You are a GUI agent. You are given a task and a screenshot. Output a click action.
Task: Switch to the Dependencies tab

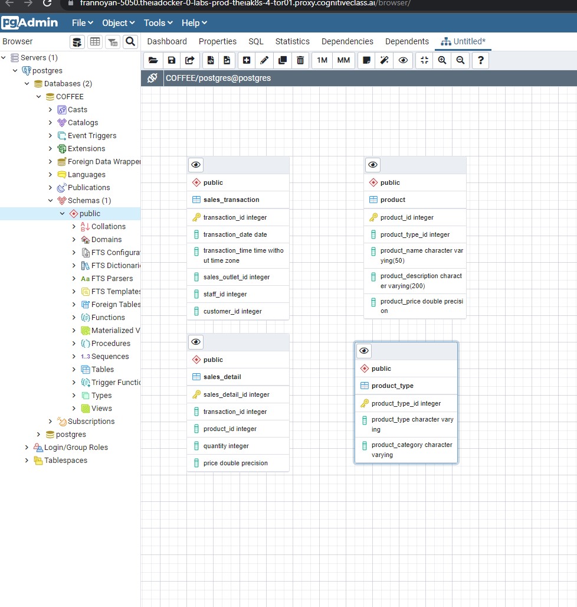(347, 41)
